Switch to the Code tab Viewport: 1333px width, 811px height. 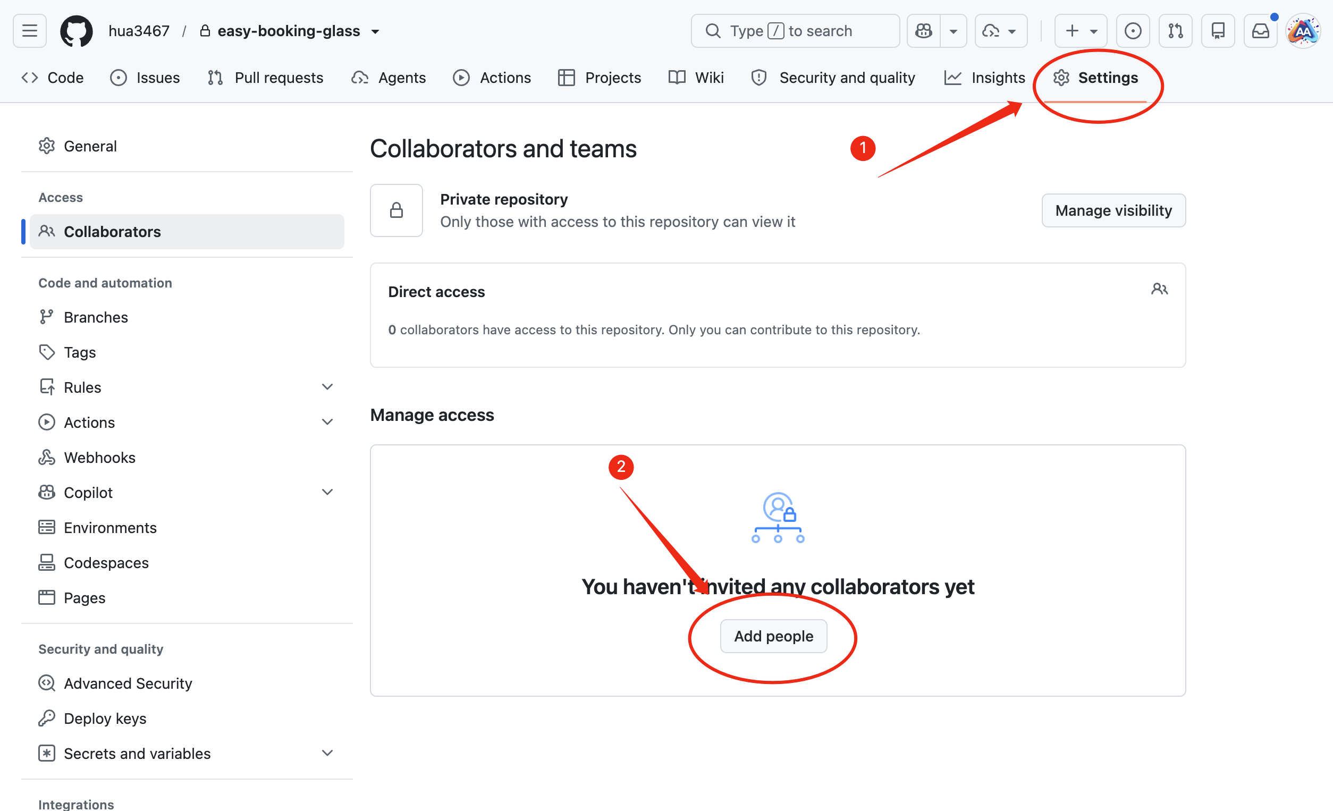pyautogui.click(x=53, y=78)
